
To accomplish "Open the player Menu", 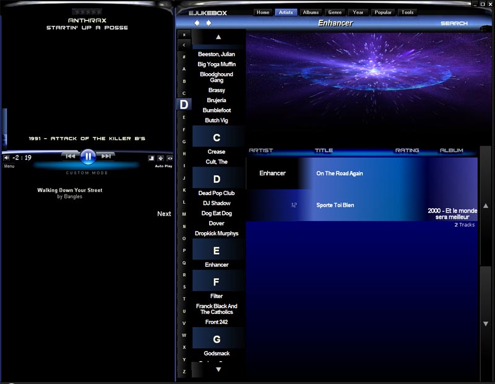I will (x=9, y=166).
